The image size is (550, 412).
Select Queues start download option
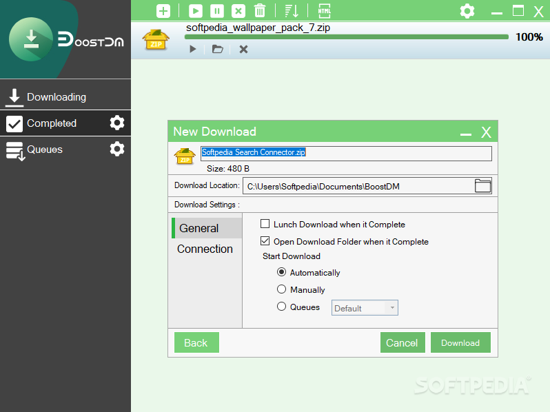tap(281, 306)
